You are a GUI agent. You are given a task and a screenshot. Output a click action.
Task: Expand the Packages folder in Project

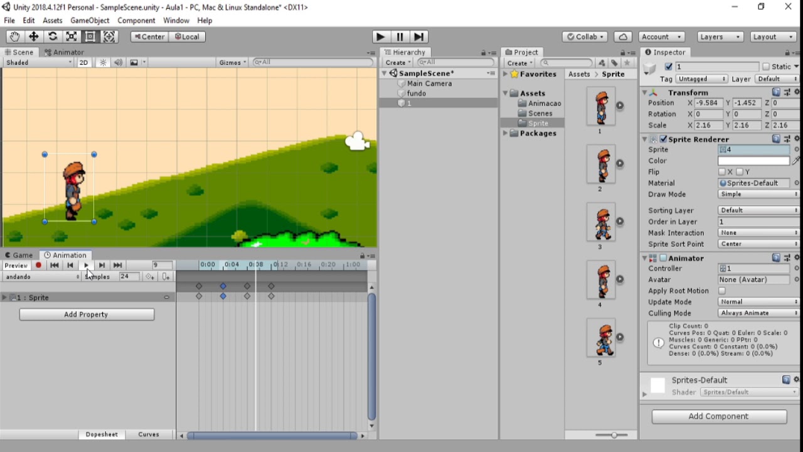(506, 133)
